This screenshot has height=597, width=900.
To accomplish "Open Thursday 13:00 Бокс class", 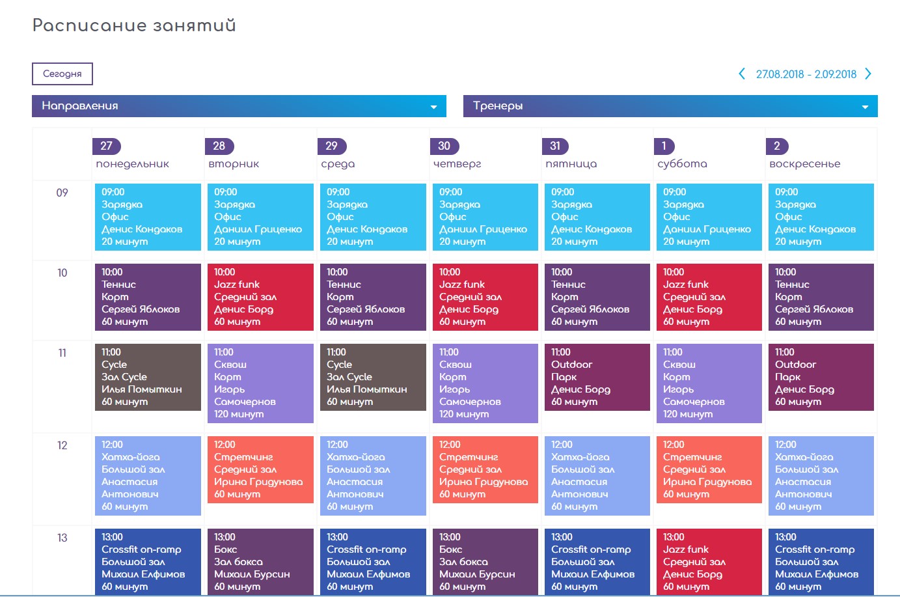I will tap(485, 562).
